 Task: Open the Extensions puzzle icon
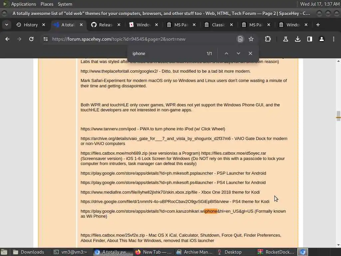coord(268,39)
